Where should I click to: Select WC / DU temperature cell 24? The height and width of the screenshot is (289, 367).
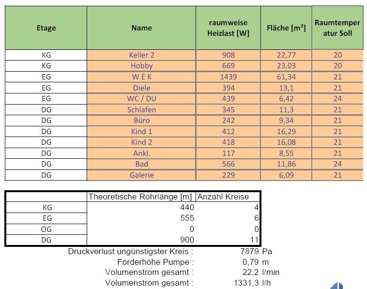click(x=337, y=99)
